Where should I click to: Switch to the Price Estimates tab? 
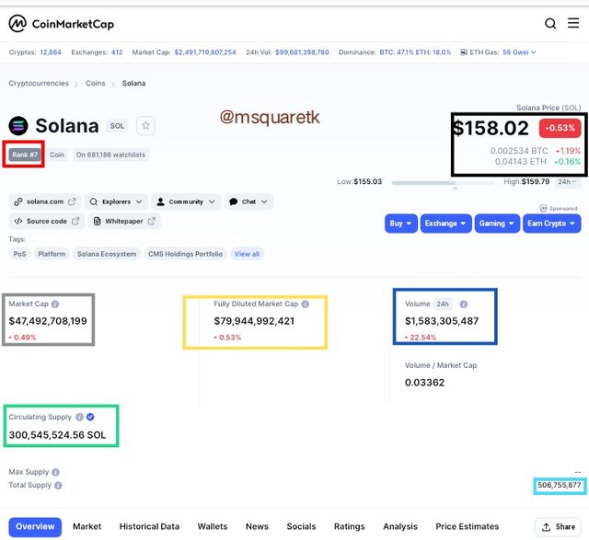point(468,527)
